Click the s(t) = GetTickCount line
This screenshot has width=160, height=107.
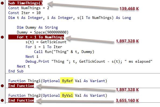click(46, 42)
